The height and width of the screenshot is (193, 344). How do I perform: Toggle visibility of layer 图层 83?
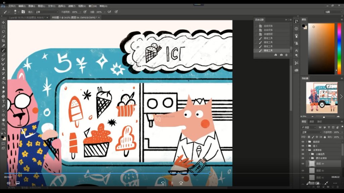(303, 171)
